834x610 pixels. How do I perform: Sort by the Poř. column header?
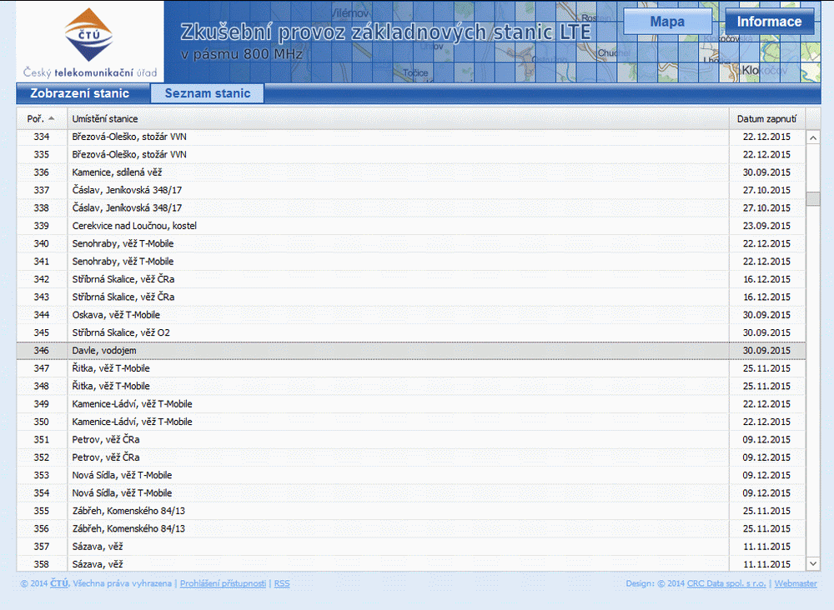click(x=42, y=119)
